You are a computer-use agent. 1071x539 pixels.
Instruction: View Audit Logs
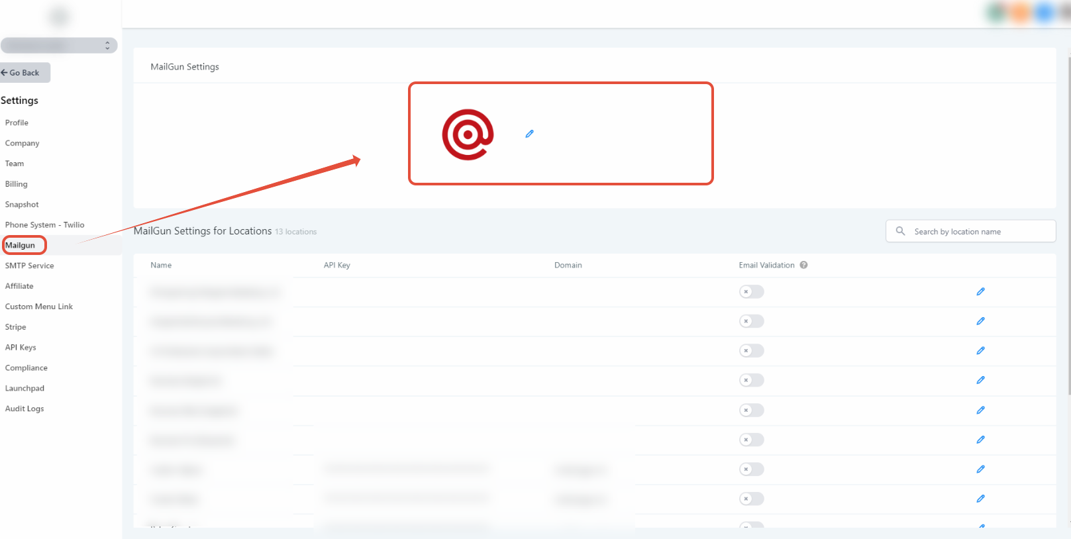[x=25, y=409]
